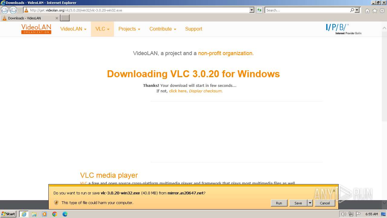Click the security shield warning icon

56,203
